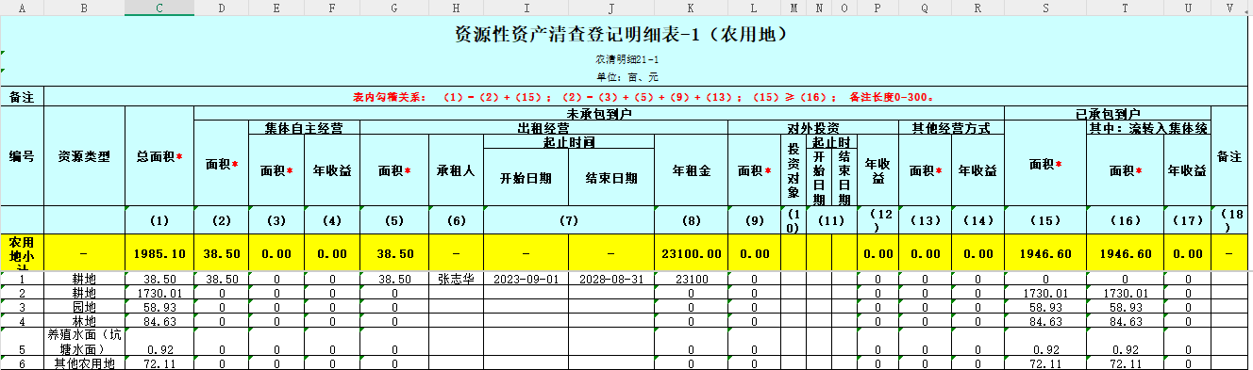Click the table title cell 资源性资产清查登记明细表-1

pyautogui.click(x=621, y=35)
